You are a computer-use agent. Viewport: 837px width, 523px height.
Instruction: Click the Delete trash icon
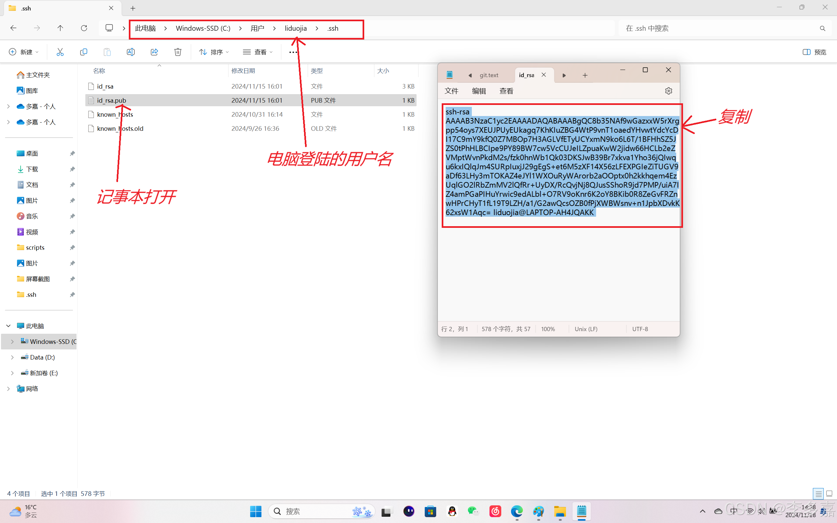click(x=178, y=52)
